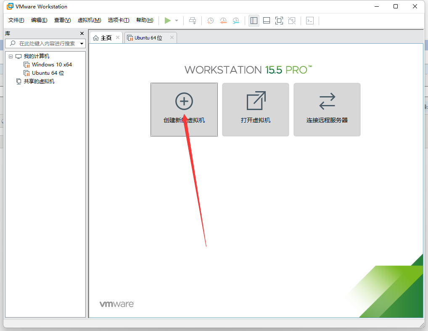Open the 查看(V) menu

point(63,20)
